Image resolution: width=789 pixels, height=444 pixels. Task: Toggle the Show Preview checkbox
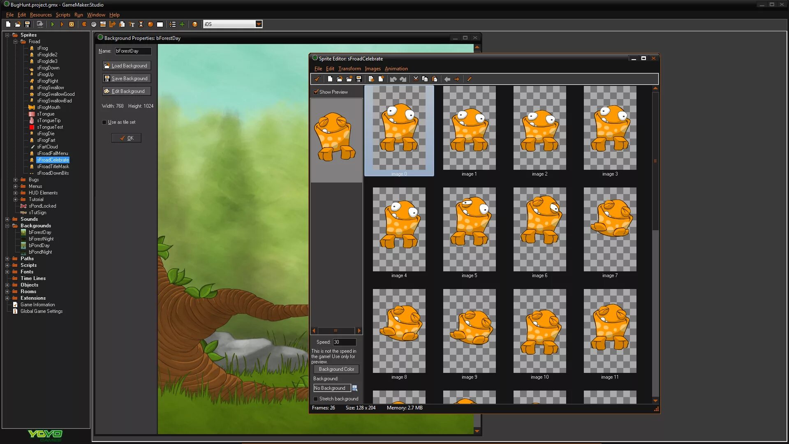click(316, 92)
